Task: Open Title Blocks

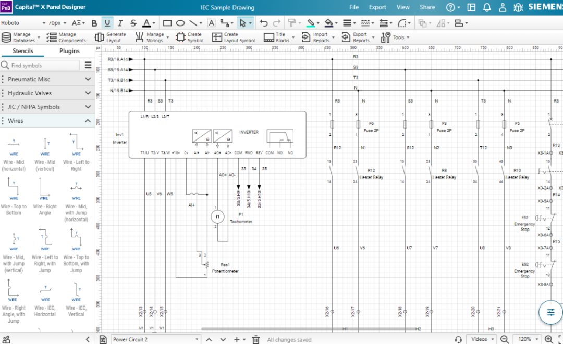Action: pos(279,37)
